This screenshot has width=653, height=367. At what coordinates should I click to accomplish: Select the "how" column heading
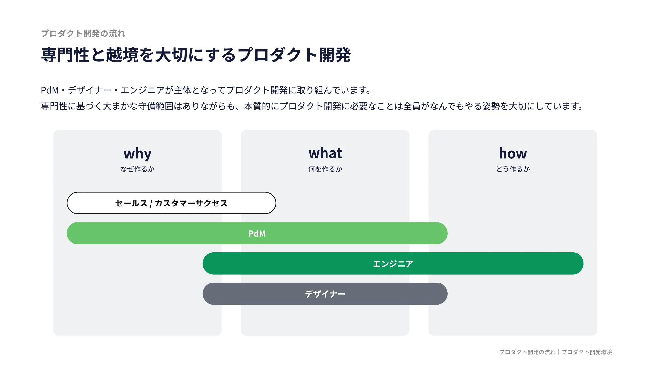pos(513,153)
